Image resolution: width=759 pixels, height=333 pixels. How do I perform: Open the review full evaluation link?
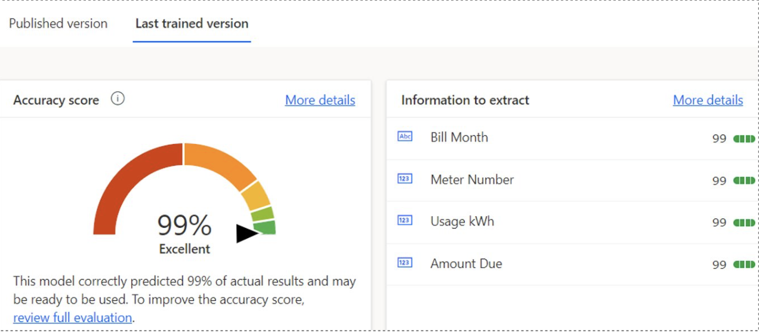[x=72, y=317]
